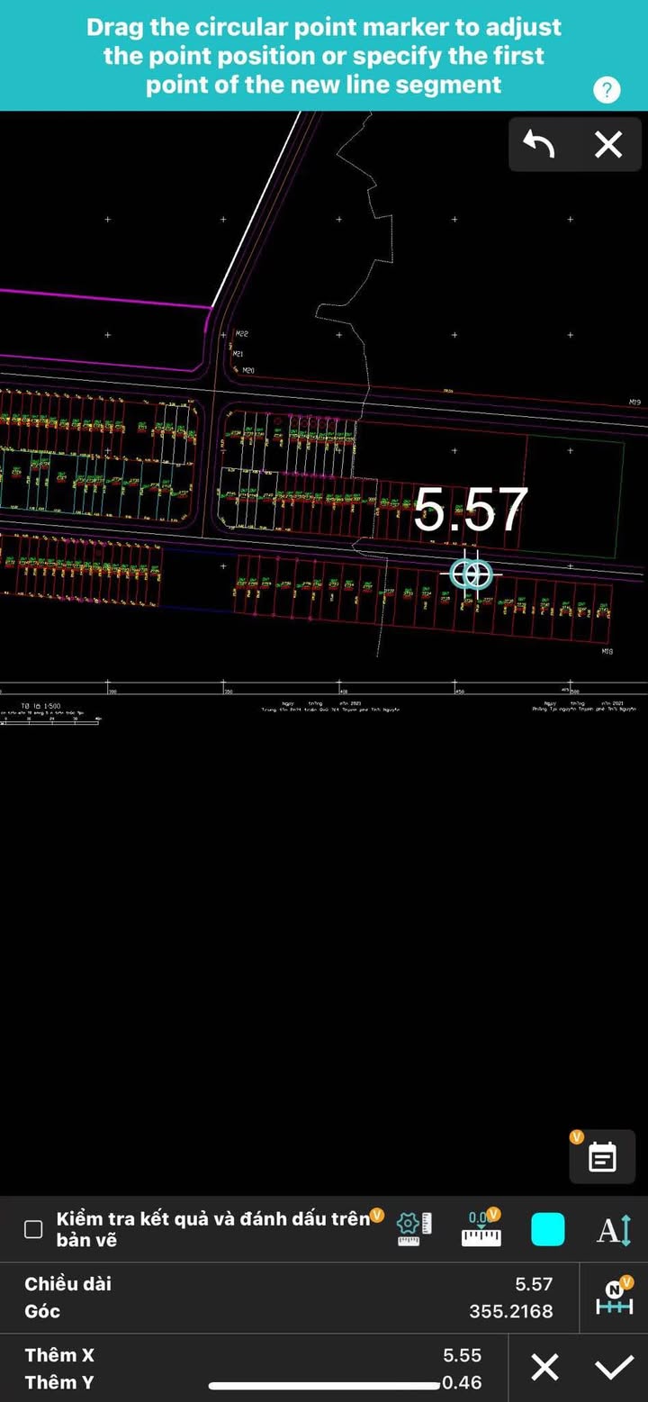This screenshot has width=648, height=1402.
Task: Tap the Thêm X value 5.55
Action: 462,1355
